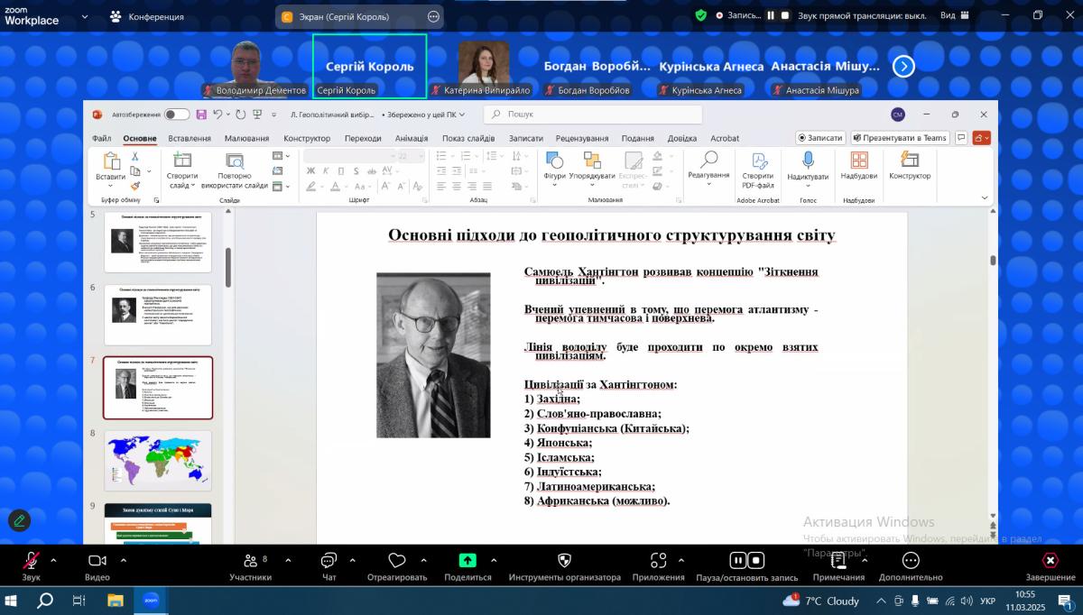Open the View dropdown in Zoom
Screen dimensions: 1083x615
(953, 15)
